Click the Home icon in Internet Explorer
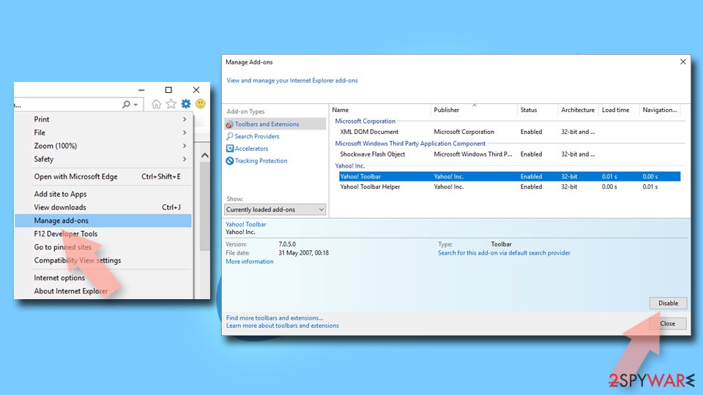Viewport: 703px width, 395px height. coord(156,104)
